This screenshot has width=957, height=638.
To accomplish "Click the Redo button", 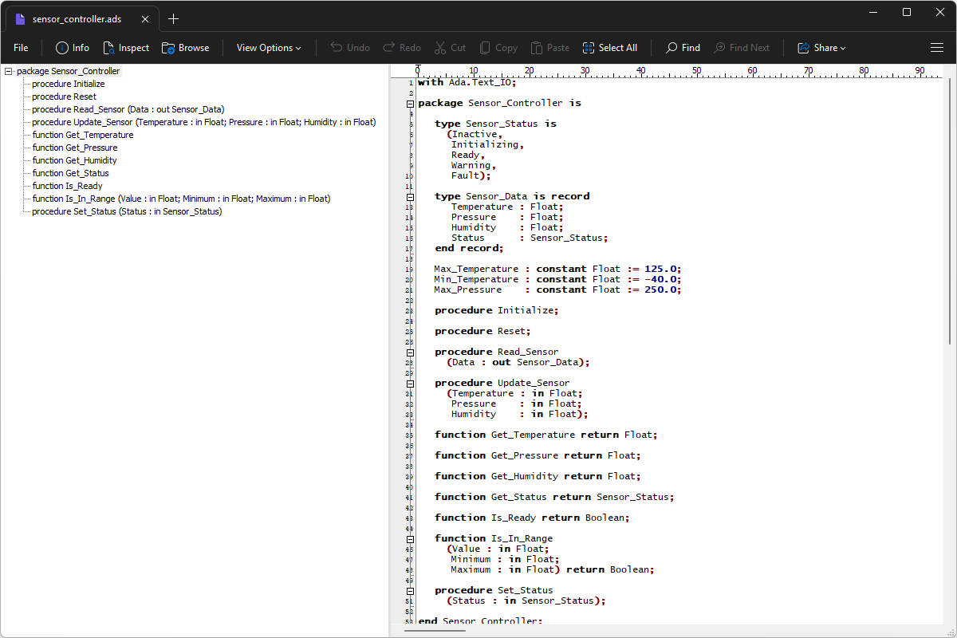I will point(402,48).
